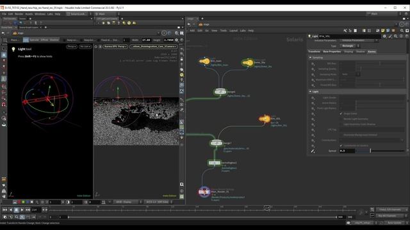Open the Windows menu
The width and height of the screenshot is (410, 230).
tap(40, 14)
